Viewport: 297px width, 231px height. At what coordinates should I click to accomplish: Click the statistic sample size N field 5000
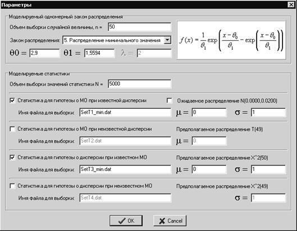point(140,84)
